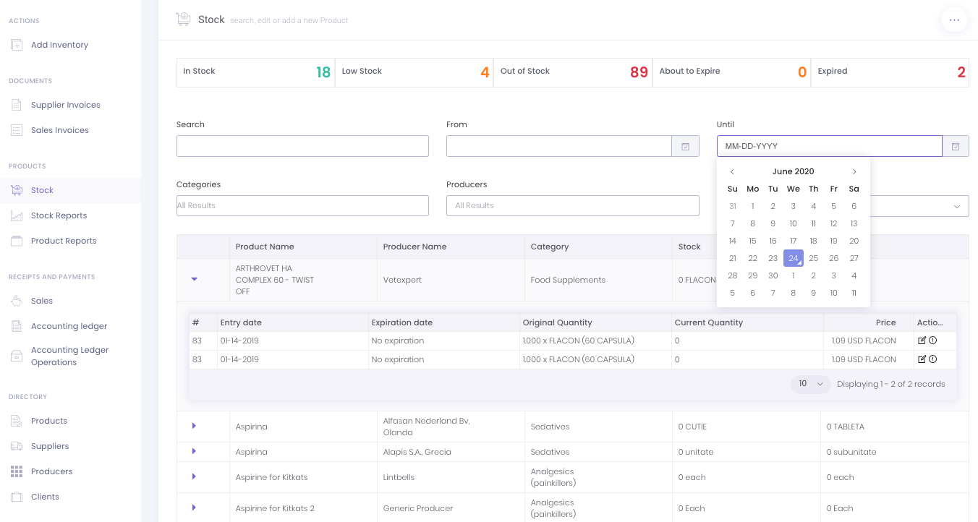Click edit icon in first entry row
Viewport: 978px width, 522px height.
922,341
